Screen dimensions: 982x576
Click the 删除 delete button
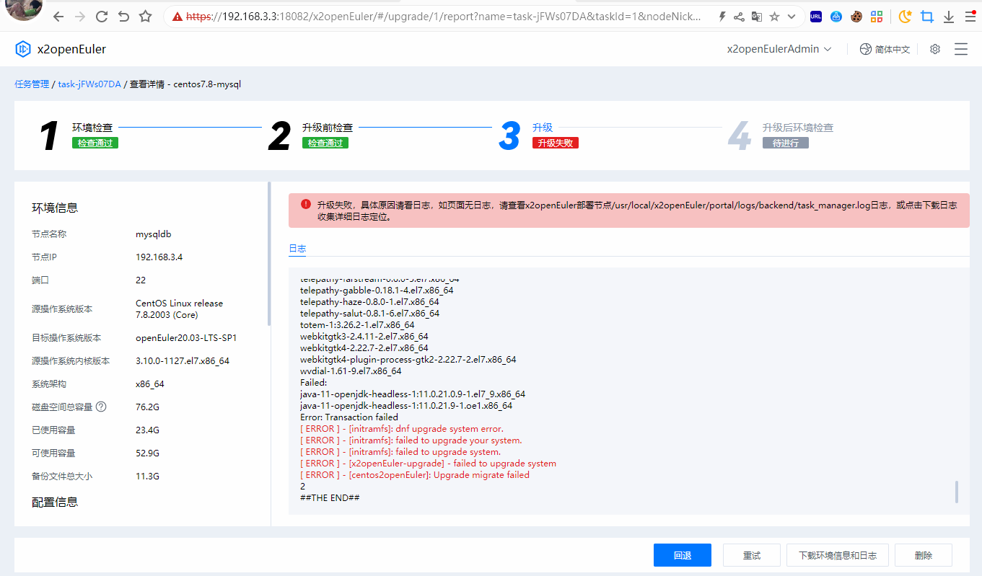924,555
